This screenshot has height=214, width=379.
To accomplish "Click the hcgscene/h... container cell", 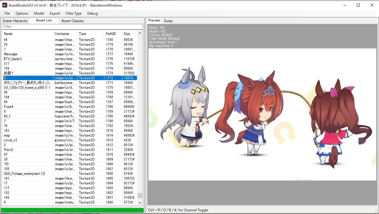I will [x=65, y=116].
